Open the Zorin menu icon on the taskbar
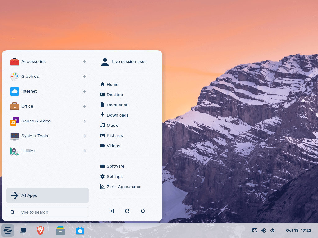This screenshot has width=318, height=238. (8, 231)
